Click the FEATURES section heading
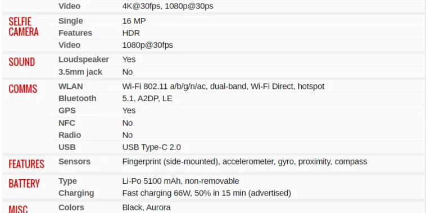Image resolution: width=426 pixels, height=213 pixels. (26, 164)
